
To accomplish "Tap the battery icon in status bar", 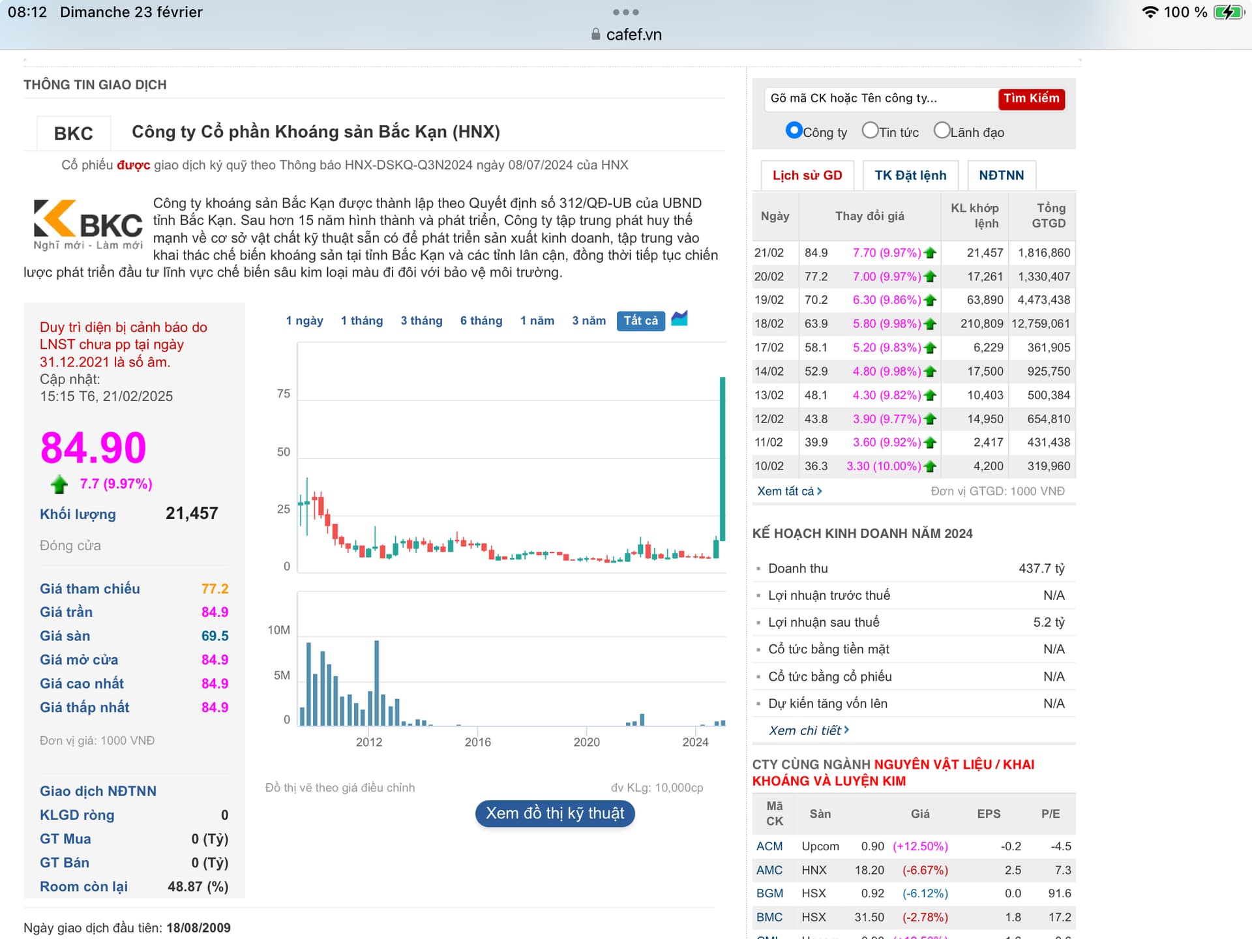I will tap(1229, 12).
